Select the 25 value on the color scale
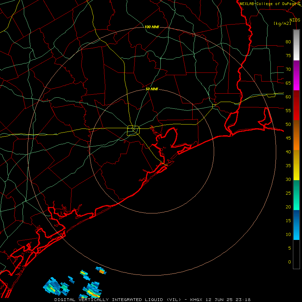The height and width of the screenshot is (302, 302). pyautogui.click(x=288, y=193)
